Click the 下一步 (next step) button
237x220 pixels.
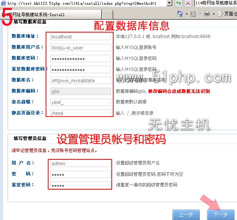pyautogui.click(x=220, y=215)
